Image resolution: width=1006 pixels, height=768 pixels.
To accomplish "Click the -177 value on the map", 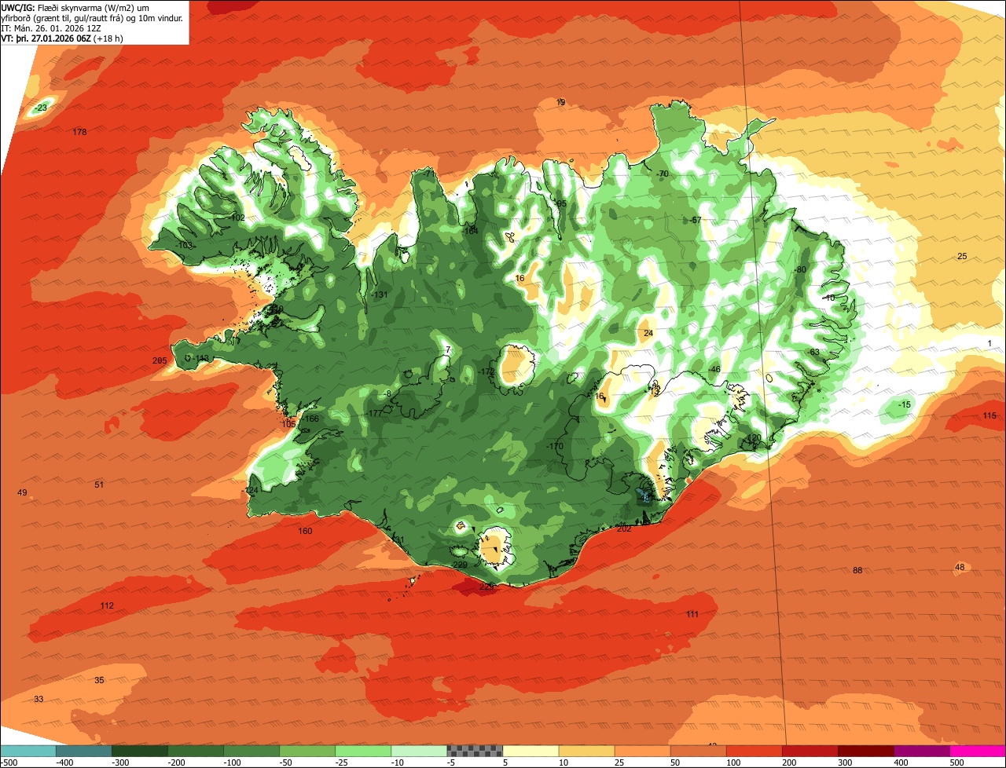I will tap(374, 414).
